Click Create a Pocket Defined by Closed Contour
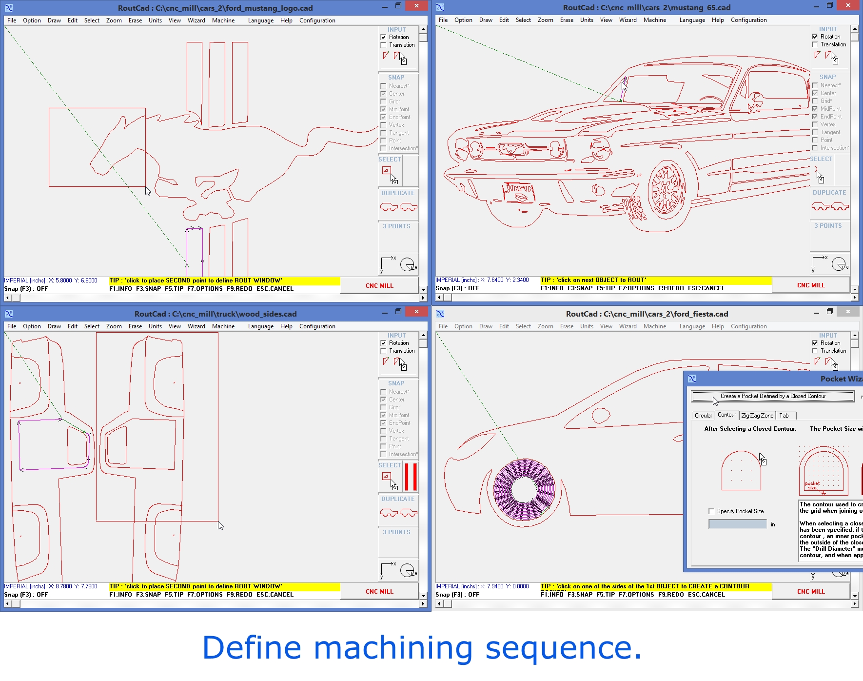The height and width of the screenshot is (681, 863). click(x=773, y=396)
